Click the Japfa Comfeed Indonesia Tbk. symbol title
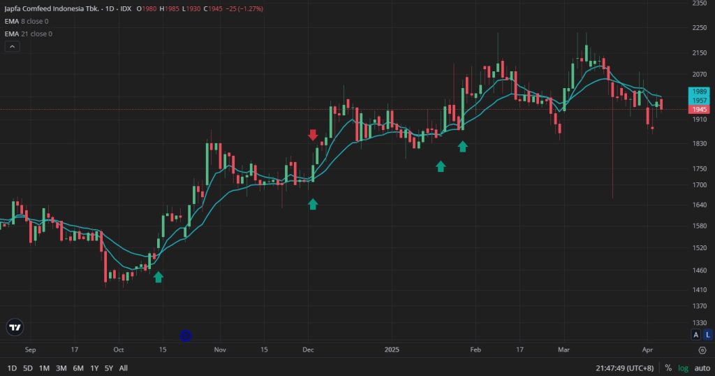Viewport: 715px width, 376px height. 52,8
